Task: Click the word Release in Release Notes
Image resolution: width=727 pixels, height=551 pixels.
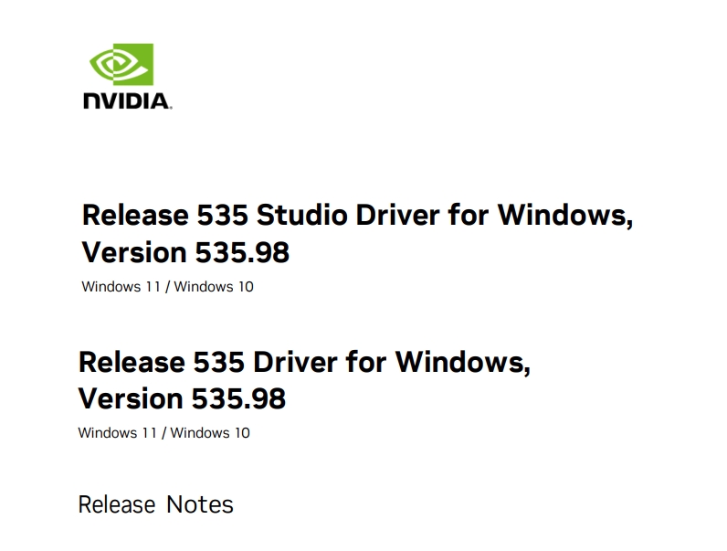Action: (x=117, y=504)
